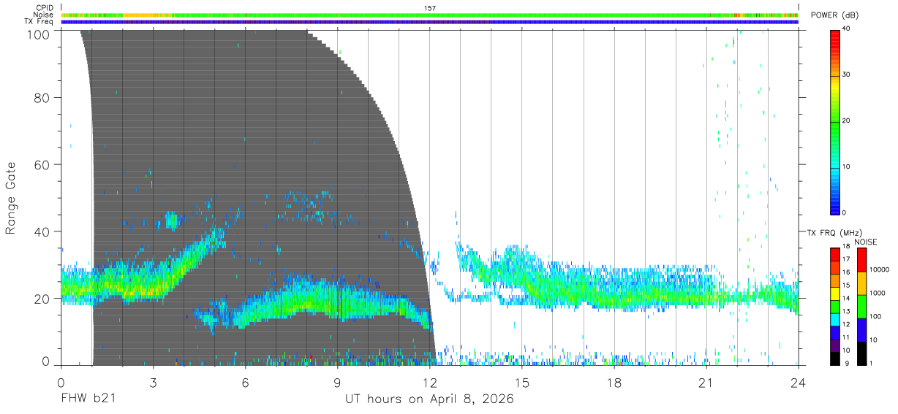Click the y-axis tick label "60"
The image size is (898, 414).
(x=43, y=164)
